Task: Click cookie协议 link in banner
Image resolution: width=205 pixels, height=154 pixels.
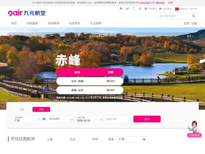Action: [145, 3]
